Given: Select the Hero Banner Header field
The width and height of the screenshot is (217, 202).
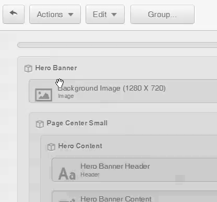Looking at the screenshot, I should click(134, 170).
